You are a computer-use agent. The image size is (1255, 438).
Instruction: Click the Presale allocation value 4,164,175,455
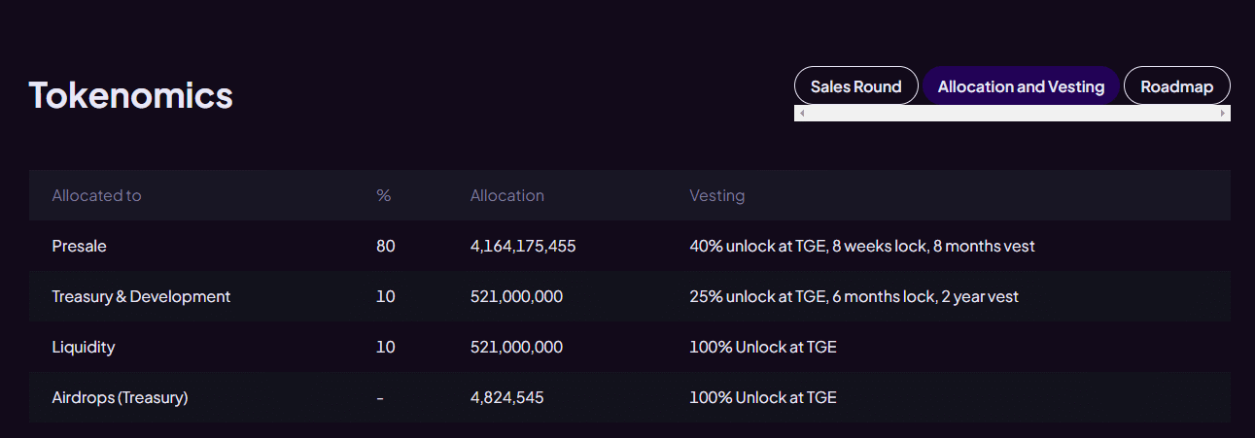[x=523, y=247]
